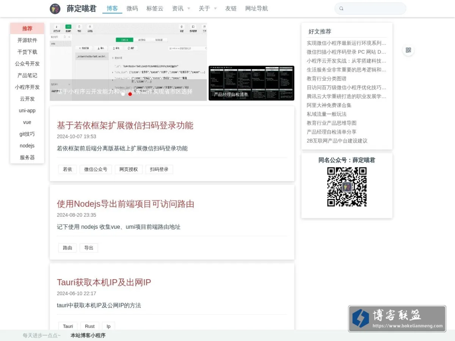Expand the 资讯 dropdown menu

(x=181, y=8)
